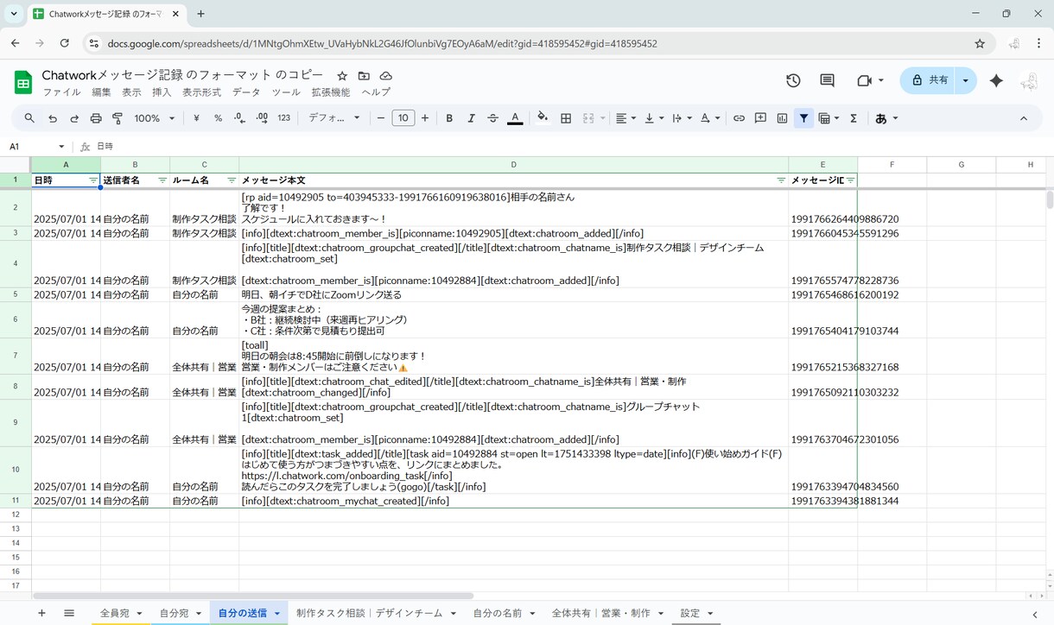The image size is (1054, 625).
Task: Open the ルーム名 column filter
Action: 232,180
